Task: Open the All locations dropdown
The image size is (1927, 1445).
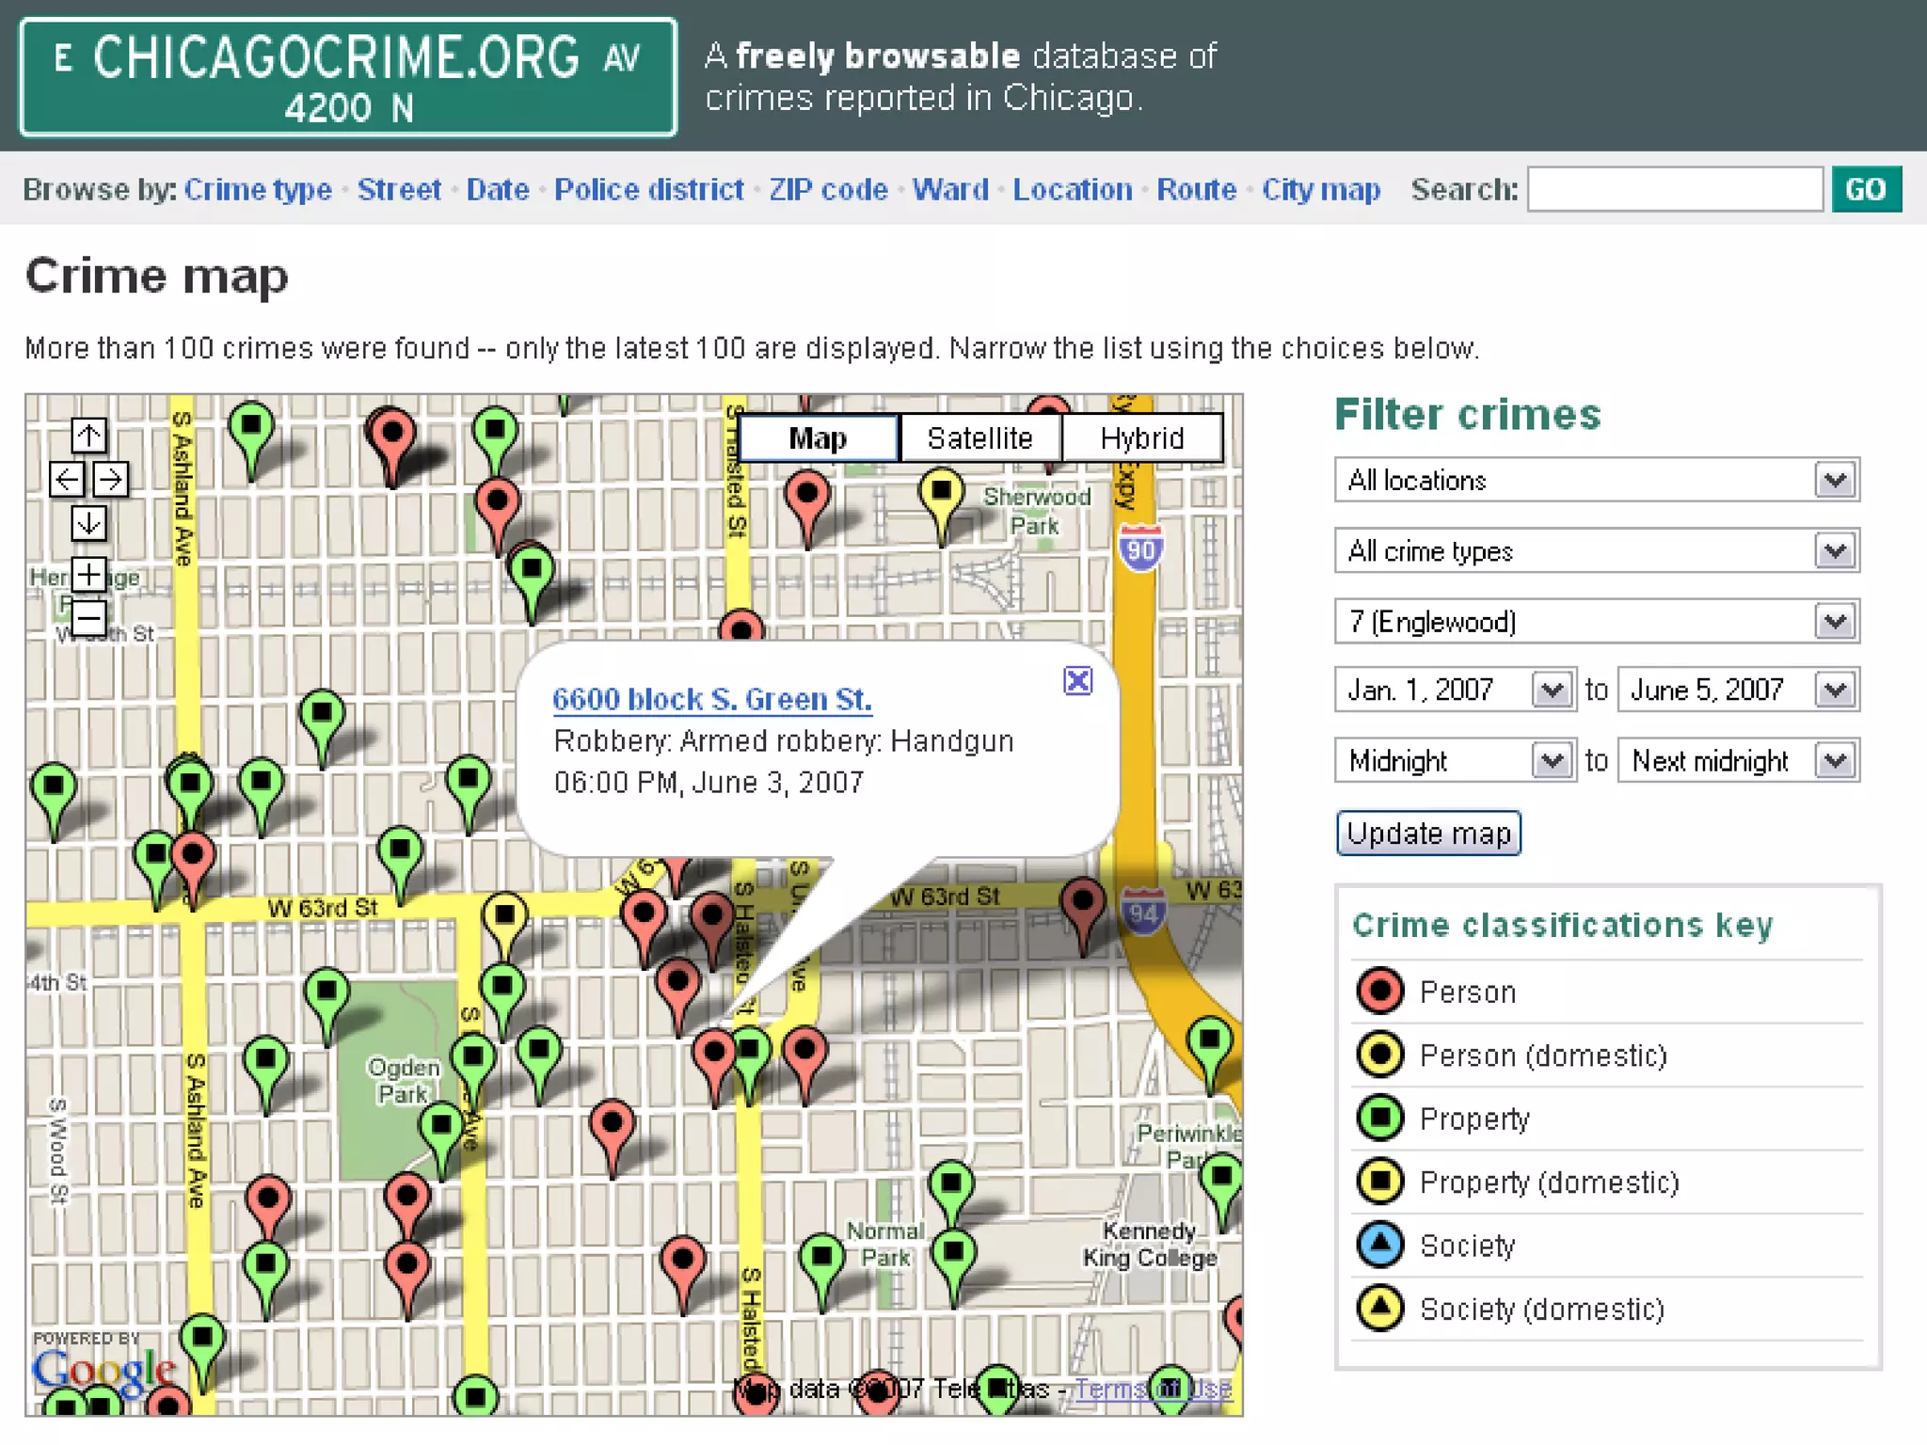Action: pos(1596,481)
